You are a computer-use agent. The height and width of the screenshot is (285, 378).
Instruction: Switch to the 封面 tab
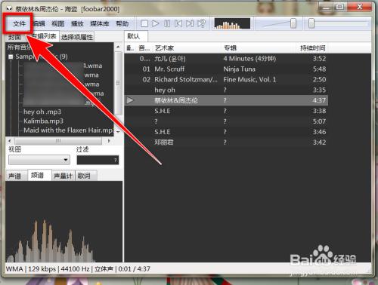pyautogui.click(x=14, y=37)
